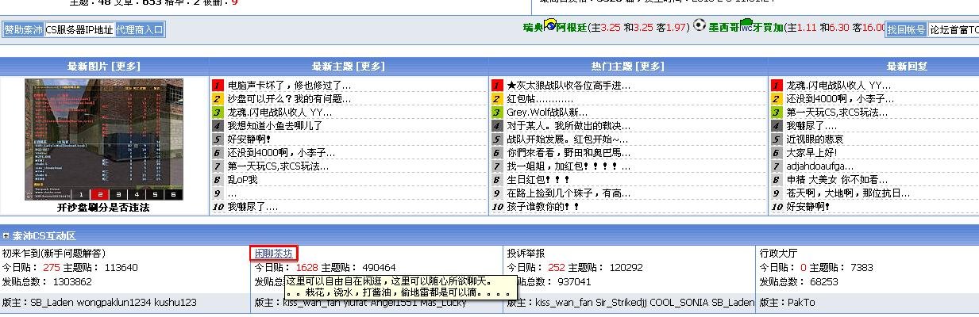979x317 pixels.
Task: Click the globe icon before 阿根廷
Action: [x=550, y=25]
